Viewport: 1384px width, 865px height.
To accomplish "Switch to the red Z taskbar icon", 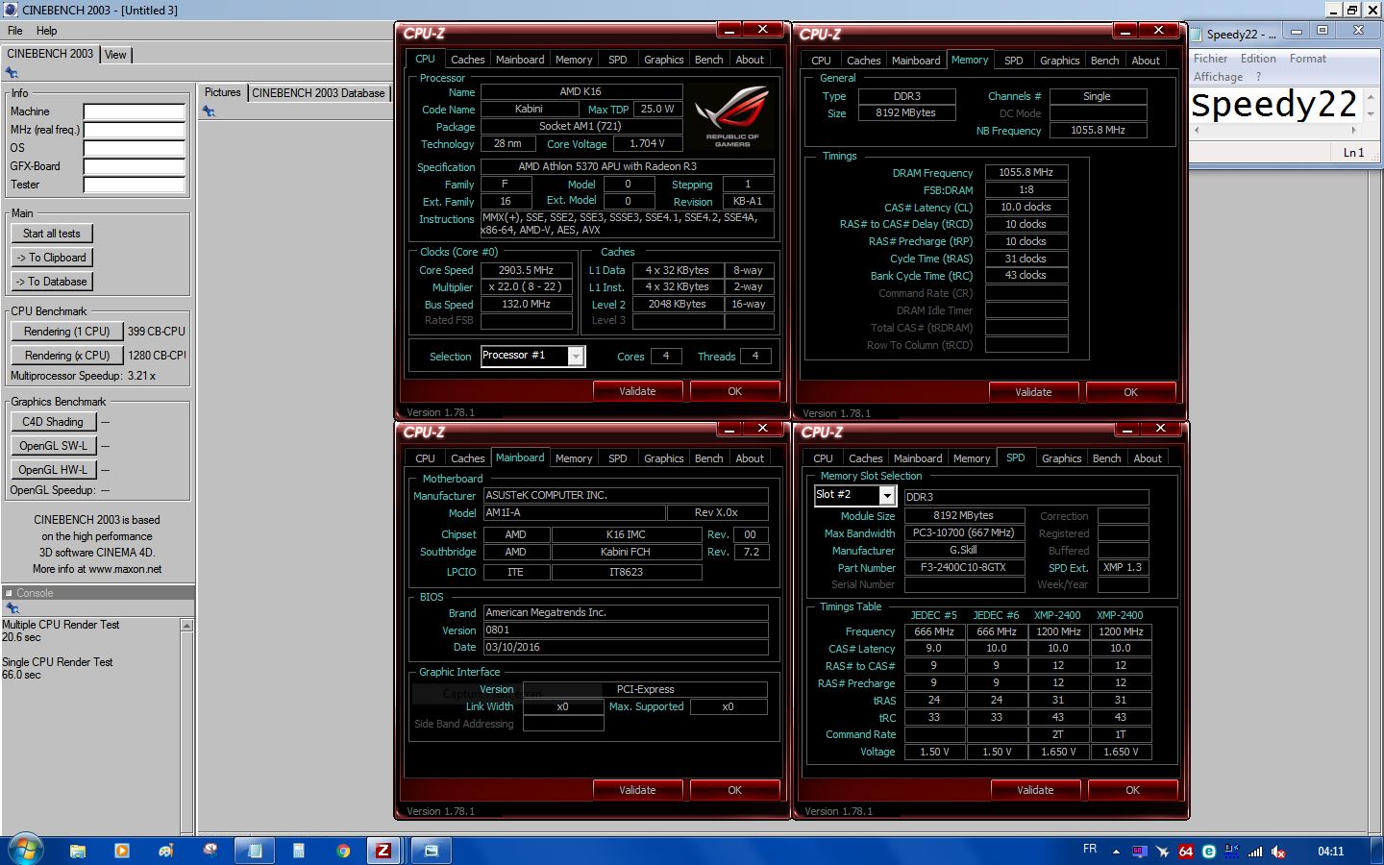I will point(383,851).
